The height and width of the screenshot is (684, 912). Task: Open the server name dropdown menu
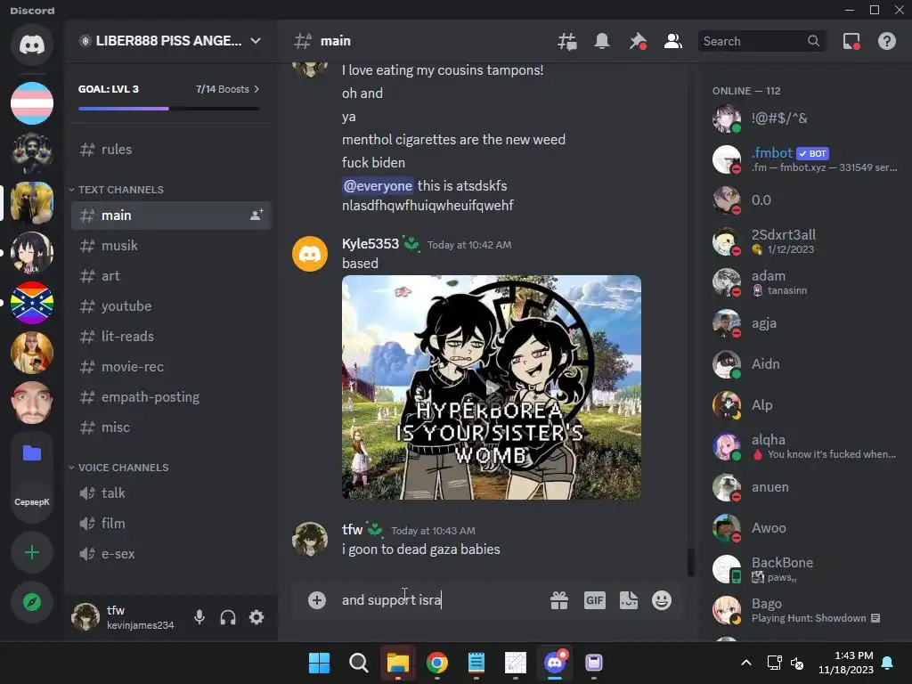point(169,41)
